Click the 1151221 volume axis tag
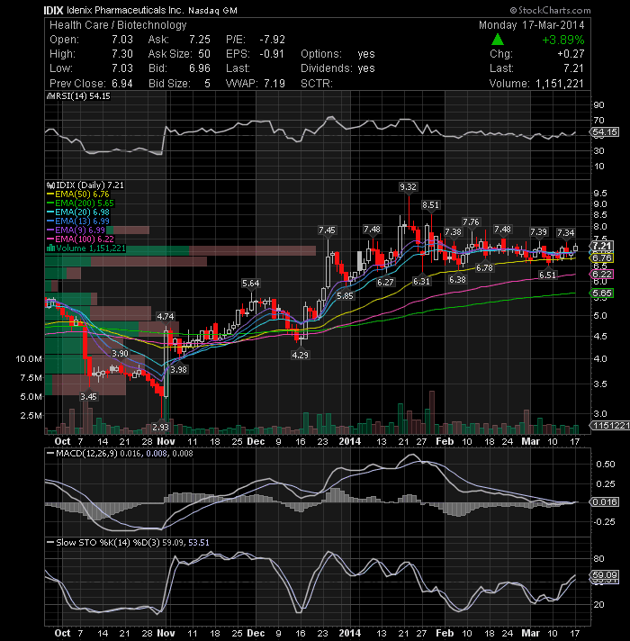630x641 pixels. click(x=609, y=426)
